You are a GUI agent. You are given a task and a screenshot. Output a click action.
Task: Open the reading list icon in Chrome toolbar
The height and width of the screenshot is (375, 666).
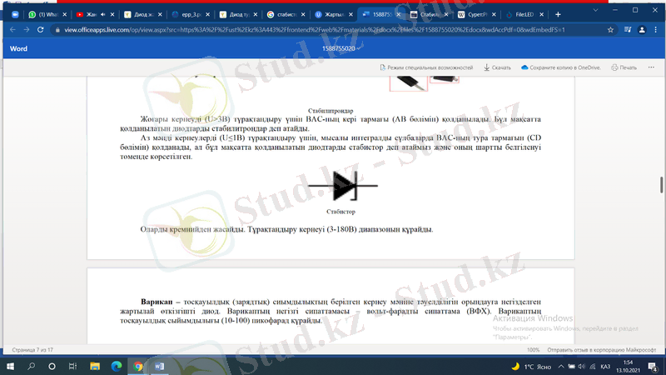pos(628,30)
